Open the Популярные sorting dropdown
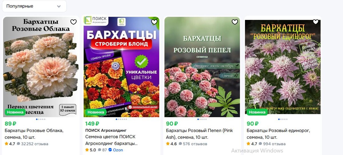The height and width of the screenshot is (155, 343). click(x=34, y=6)
